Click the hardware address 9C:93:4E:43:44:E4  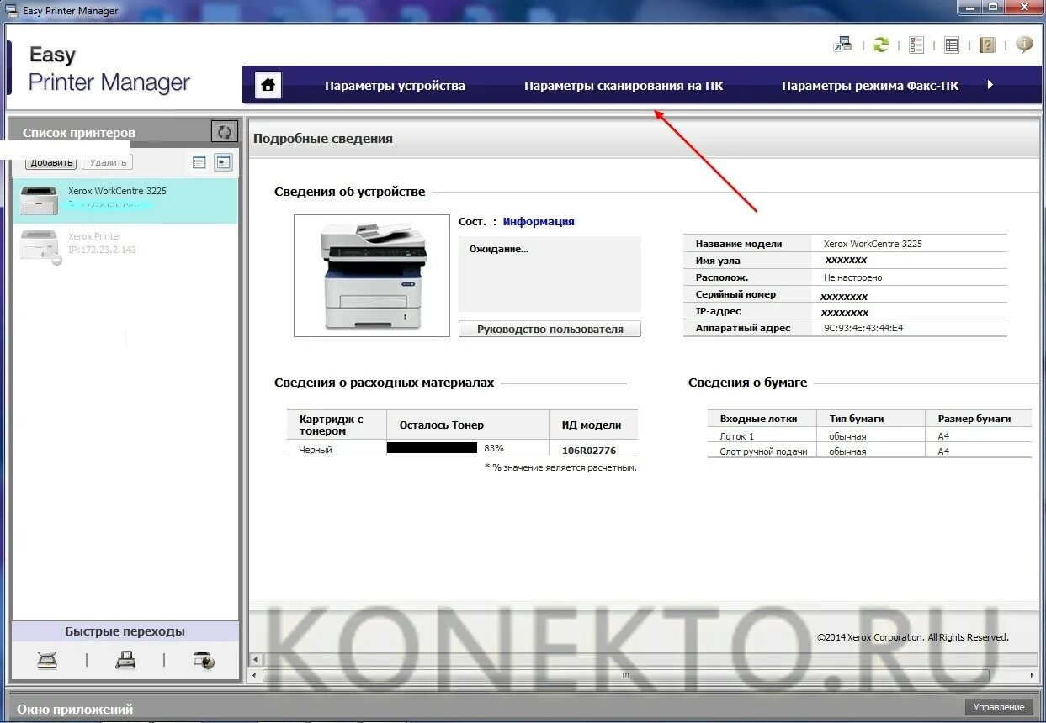tap(863, 328)
